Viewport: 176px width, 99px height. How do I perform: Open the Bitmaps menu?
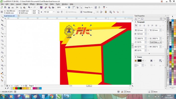point(39,4)
